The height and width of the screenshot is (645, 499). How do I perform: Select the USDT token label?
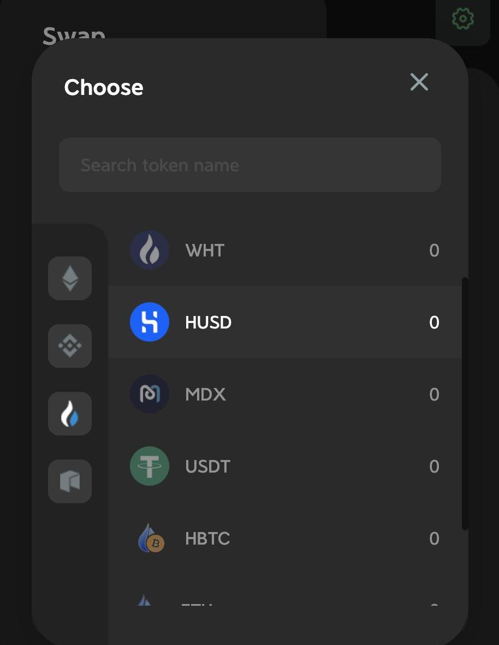(x=208, y=467)
